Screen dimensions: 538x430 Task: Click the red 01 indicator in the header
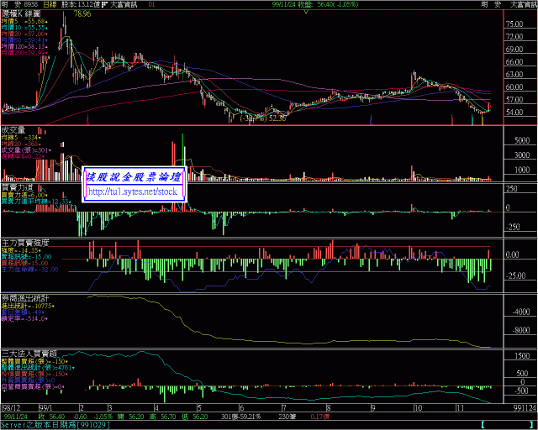pyautogui.click(x=151, y=4)
